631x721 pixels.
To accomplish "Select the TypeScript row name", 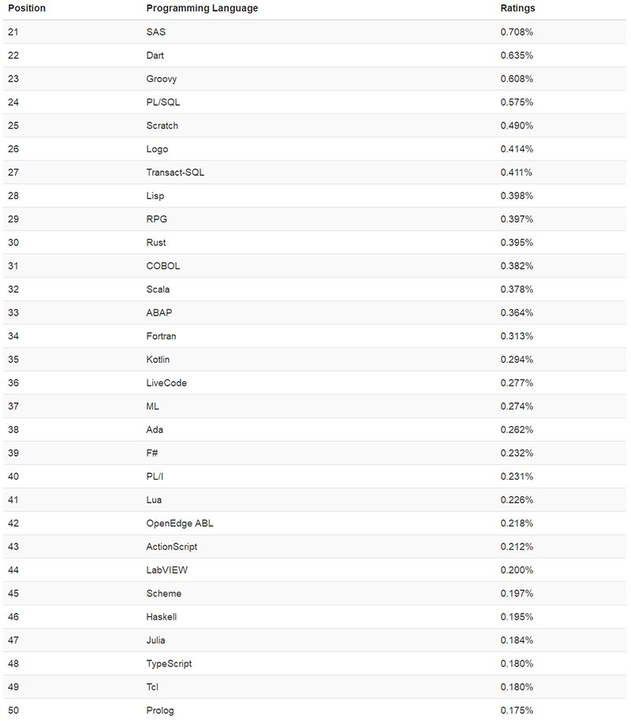I will tap(169, 664).
